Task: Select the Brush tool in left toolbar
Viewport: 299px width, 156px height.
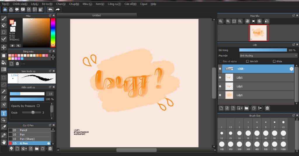Action: coord(4,18)
